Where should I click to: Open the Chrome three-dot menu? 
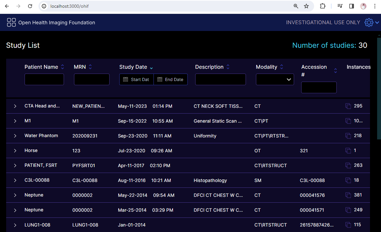[375, 6]
